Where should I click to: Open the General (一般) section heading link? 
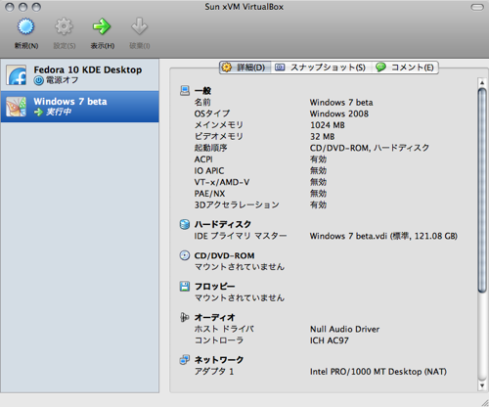tap(202, 91)
